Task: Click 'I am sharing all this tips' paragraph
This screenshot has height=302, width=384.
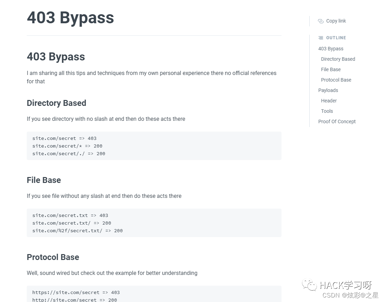Action: click(x=152, y=77)
